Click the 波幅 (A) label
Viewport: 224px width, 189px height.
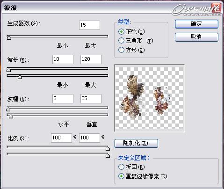18,99
